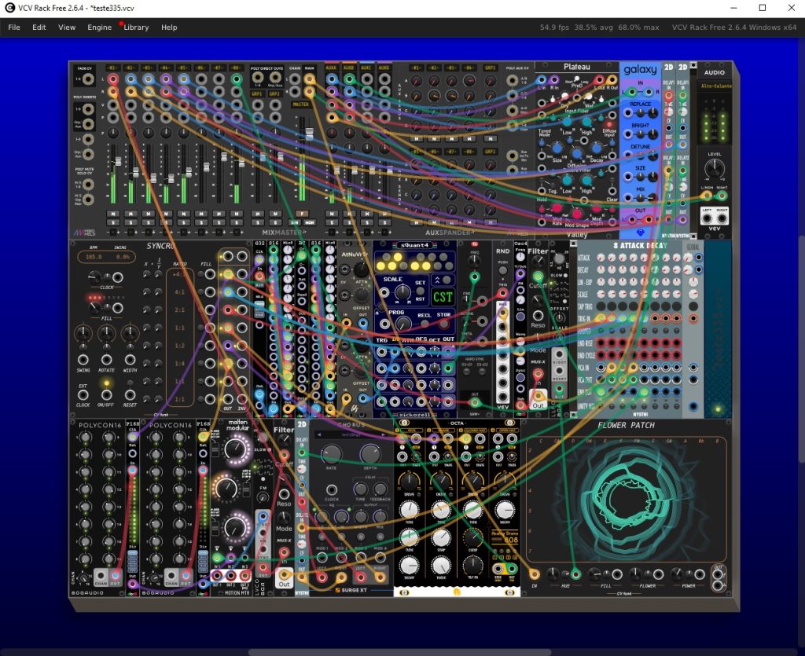Click the Plateau R Out jack
805x656 pixels.
(x=612, y=79)
